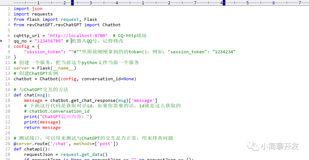Click line number 17 in the gutter
The height and width of the screenshot is (160, 309).
(8, 95)
